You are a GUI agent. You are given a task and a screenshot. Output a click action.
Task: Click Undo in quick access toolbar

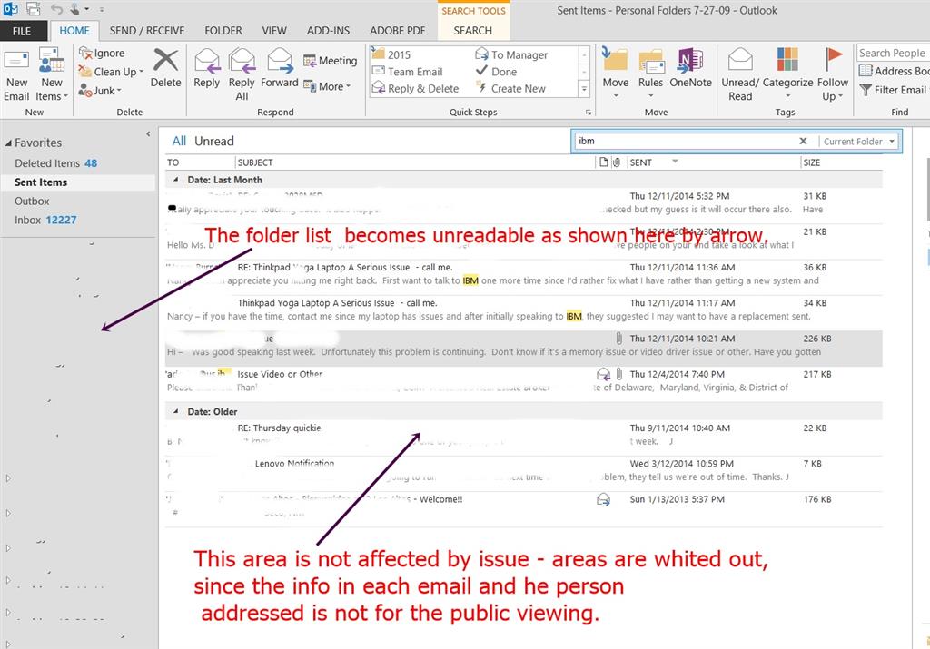click(56, 9)
